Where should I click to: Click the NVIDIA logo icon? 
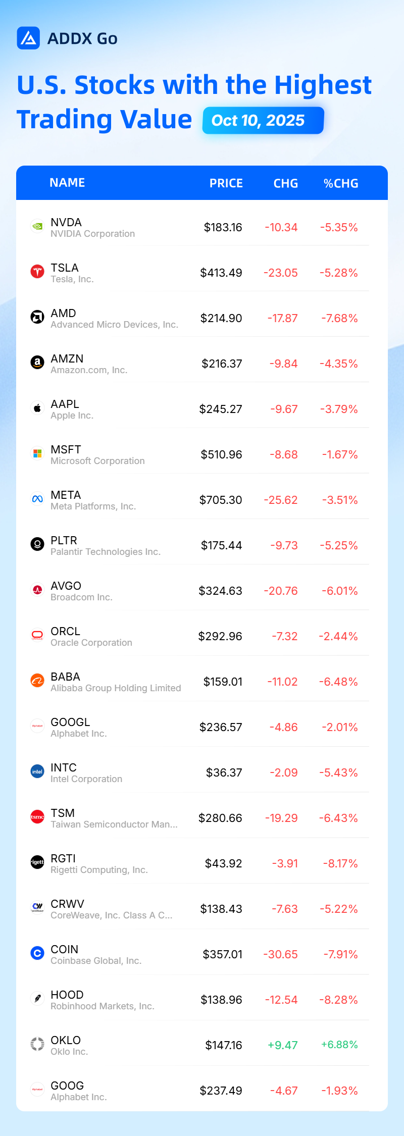click(x=37, y=226)
